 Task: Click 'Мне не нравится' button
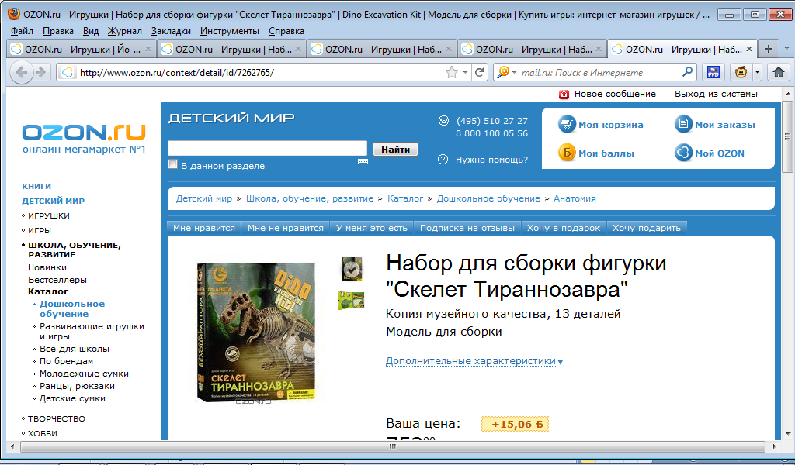tap(286, 228)
